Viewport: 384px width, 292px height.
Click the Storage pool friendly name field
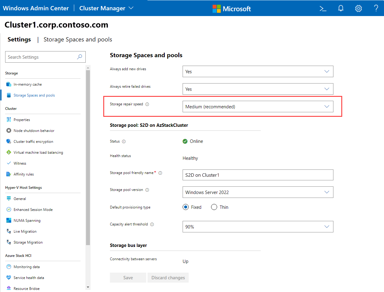click(258, 175)
